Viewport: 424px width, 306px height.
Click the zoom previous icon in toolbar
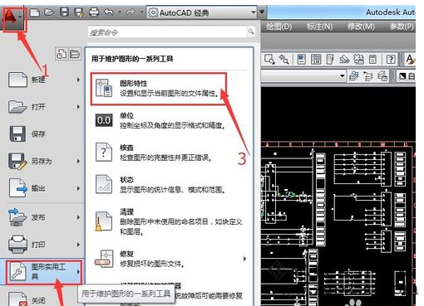pyautogui.click(x=283, y=59)
